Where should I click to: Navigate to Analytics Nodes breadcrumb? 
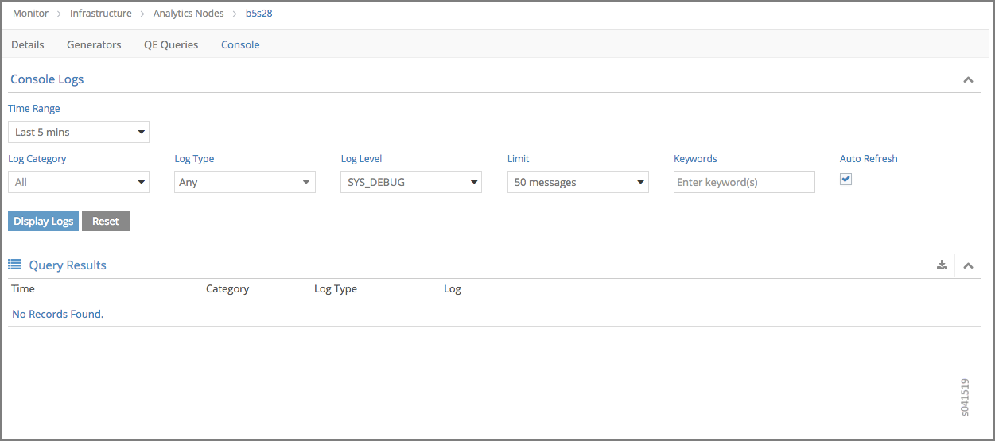[x=189, y=14]
